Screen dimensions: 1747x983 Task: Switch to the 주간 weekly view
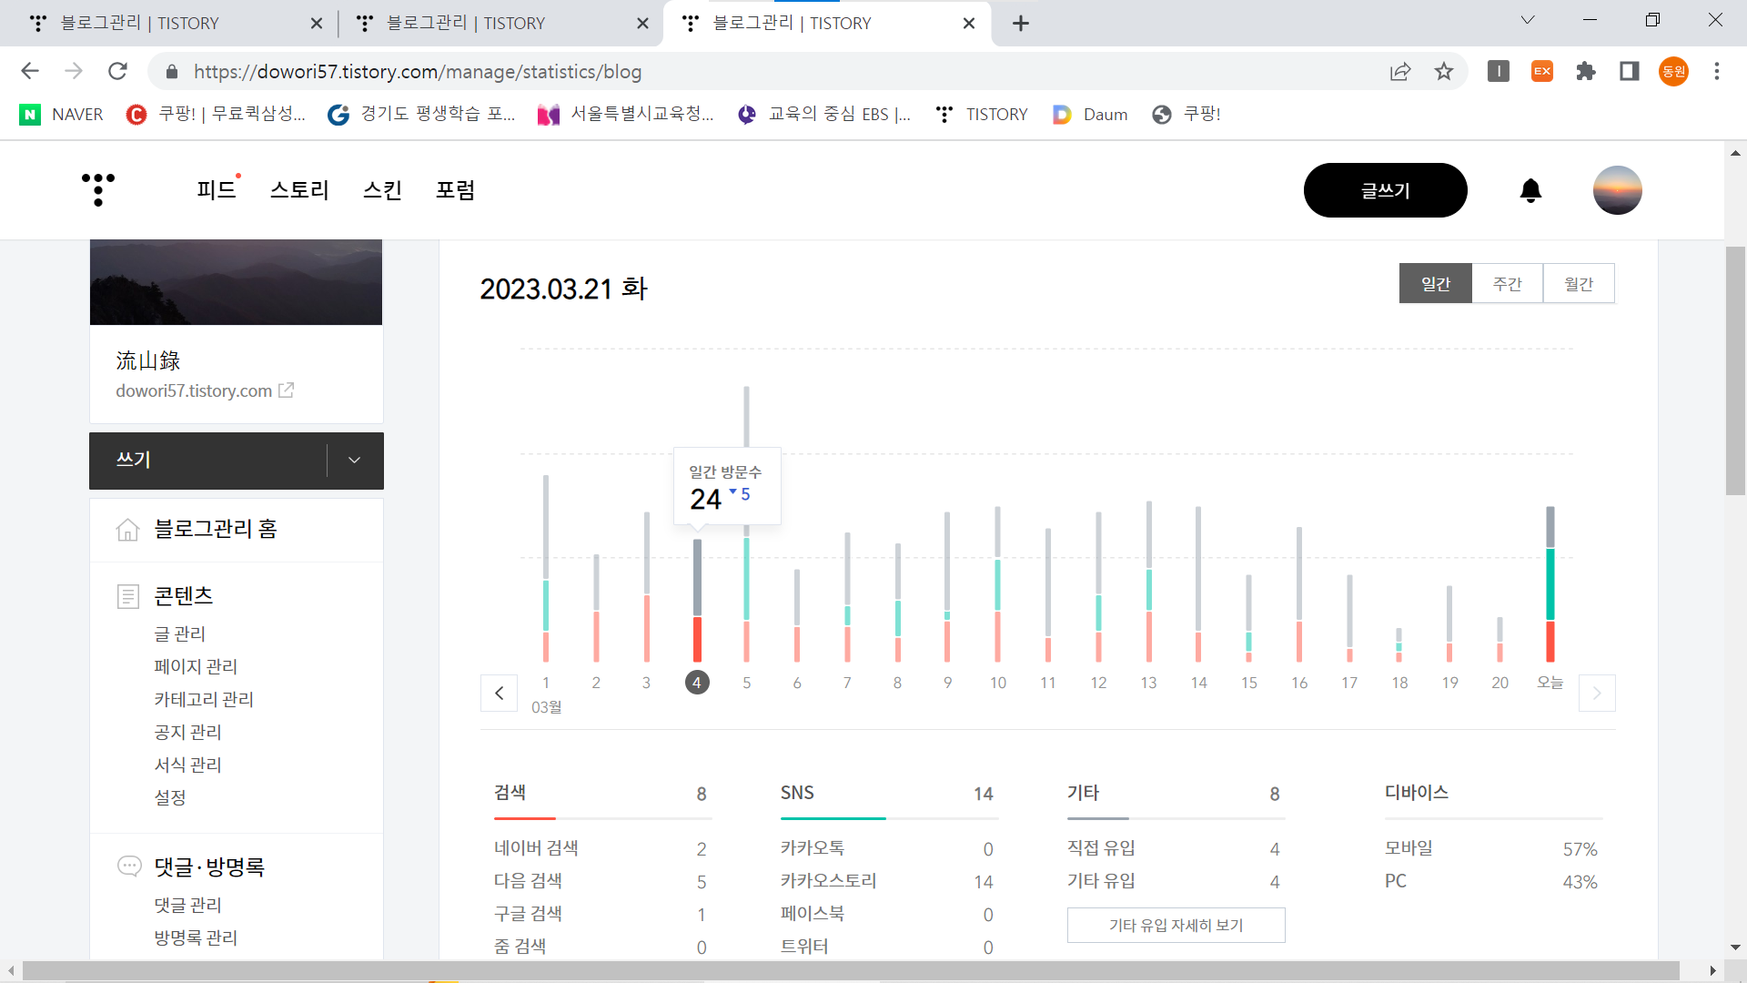click(1507, 284)
